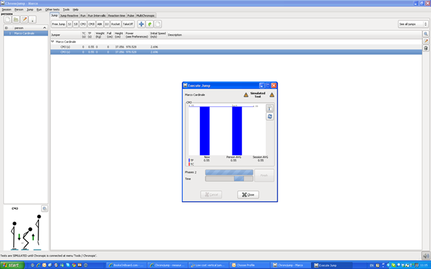
Task: Switch to the Reaction time tab
Action: (117, 15)
